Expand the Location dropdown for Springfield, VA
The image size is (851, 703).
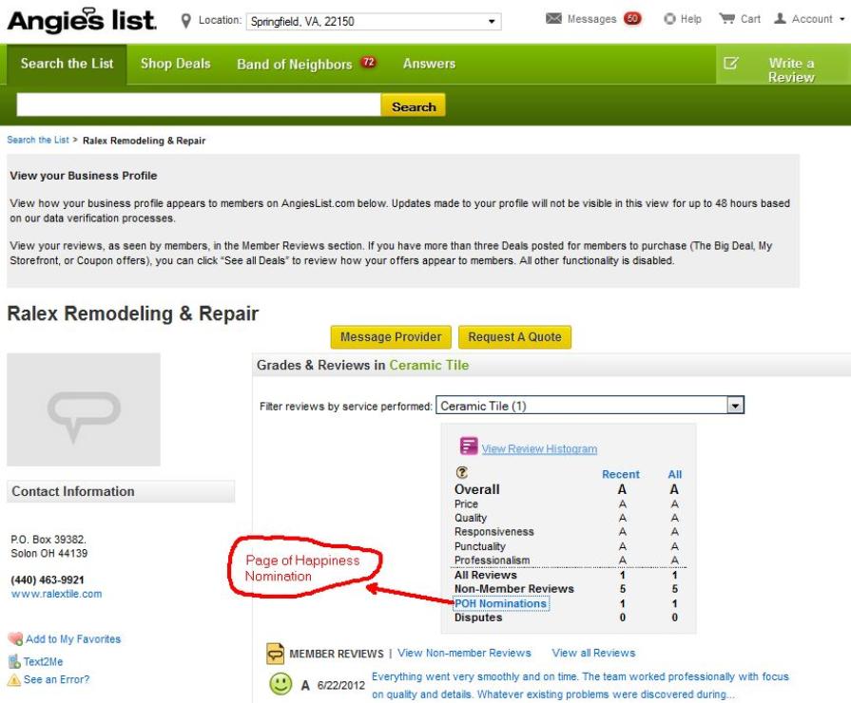(492, 21)
